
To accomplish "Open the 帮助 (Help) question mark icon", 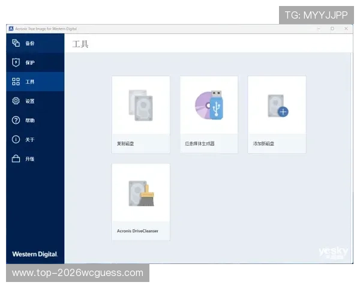I will (16, 120).
